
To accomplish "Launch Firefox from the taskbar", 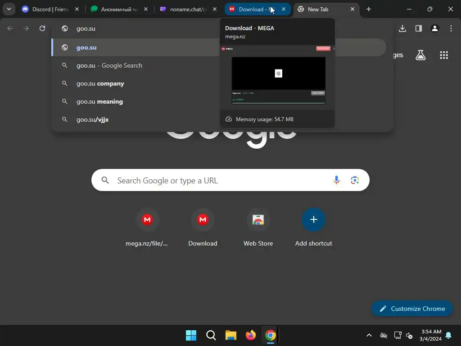I will point(251,335).
